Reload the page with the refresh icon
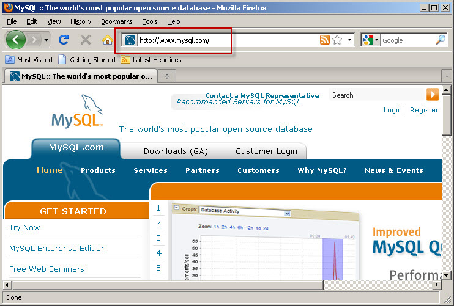Viewport: 454px width, 306px height. [x=64, y=40]
